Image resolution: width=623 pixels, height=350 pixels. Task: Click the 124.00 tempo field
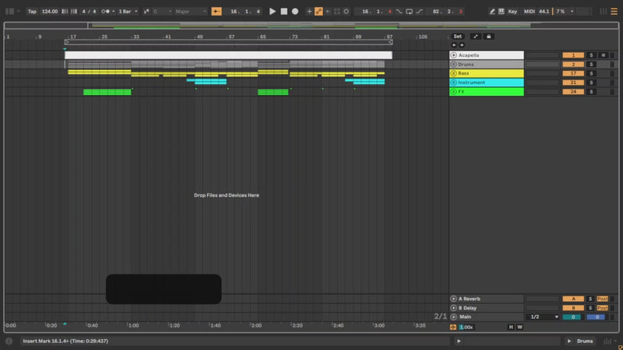click(50, 12)
